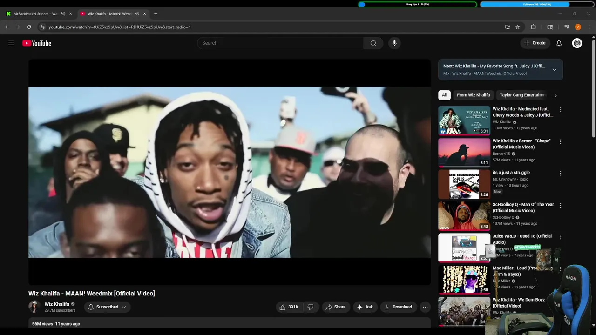Focus the YouTube search field
The image size is (596, 335).
(x=280, y=43)
